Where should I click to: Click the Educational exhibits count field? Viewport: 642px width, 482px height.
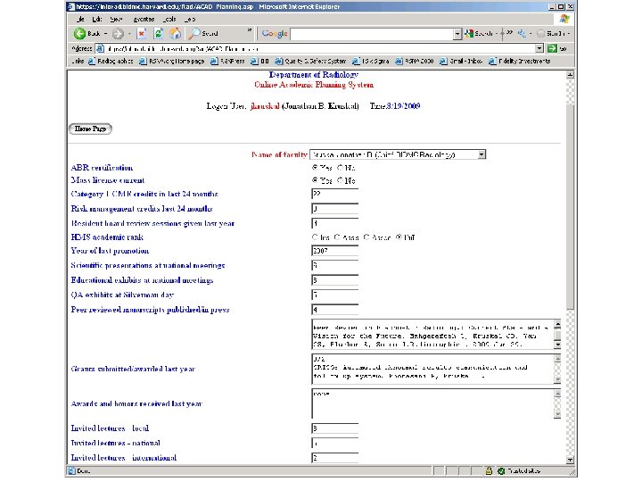(x=335, y=280)
